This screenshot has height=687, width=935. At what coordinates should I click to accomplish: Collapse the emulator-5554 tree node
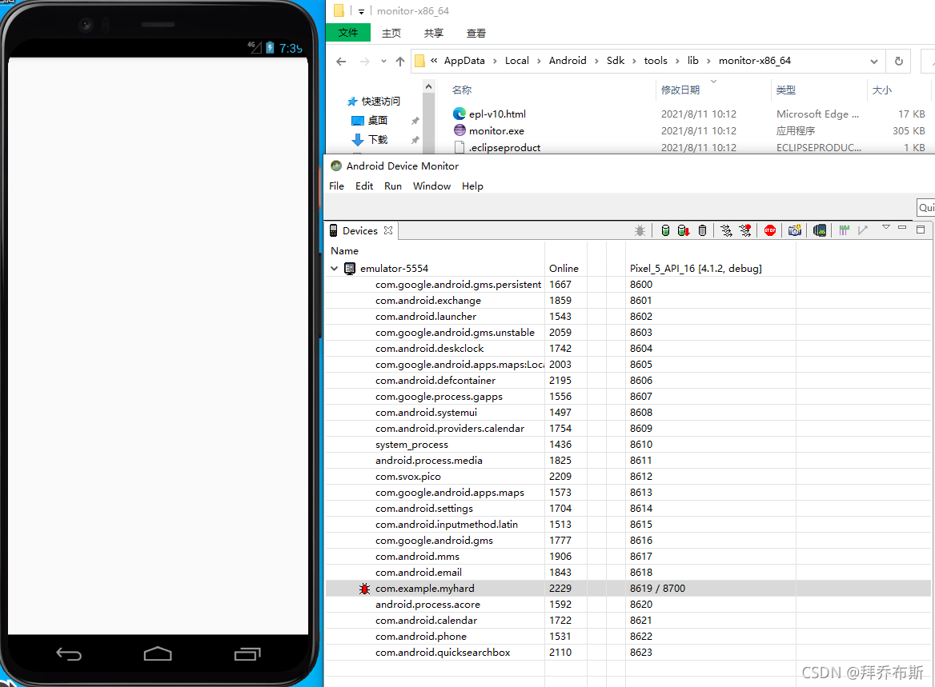coord(335,269)
